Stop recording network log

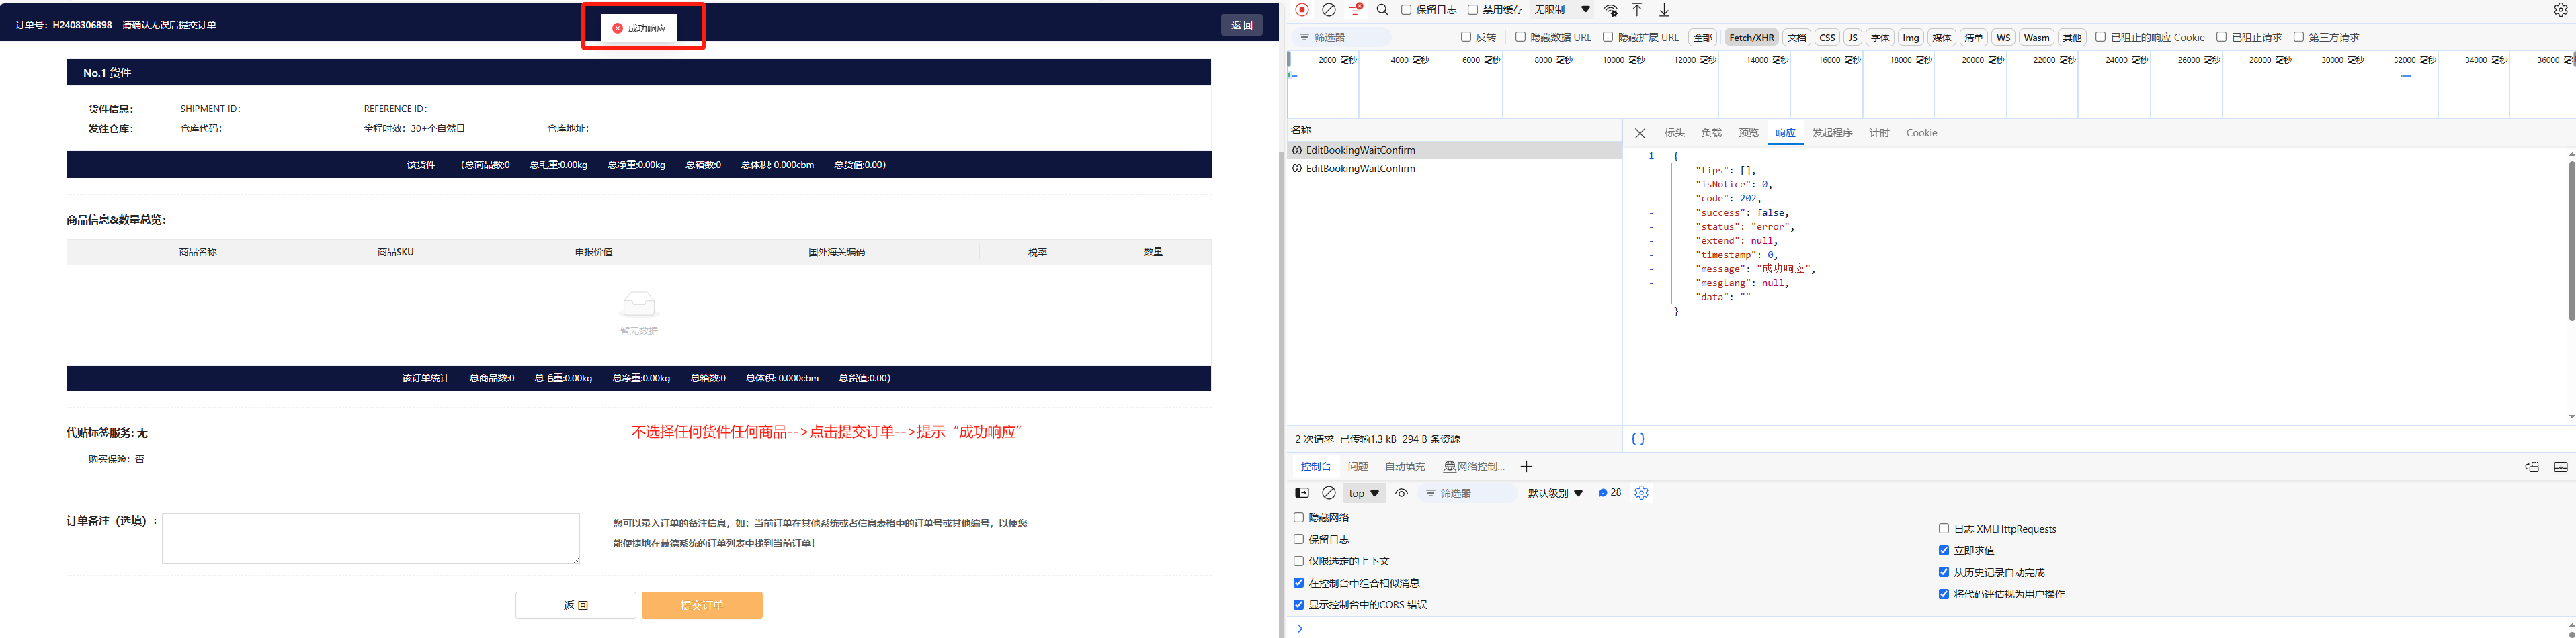(x=1302, y=10)
